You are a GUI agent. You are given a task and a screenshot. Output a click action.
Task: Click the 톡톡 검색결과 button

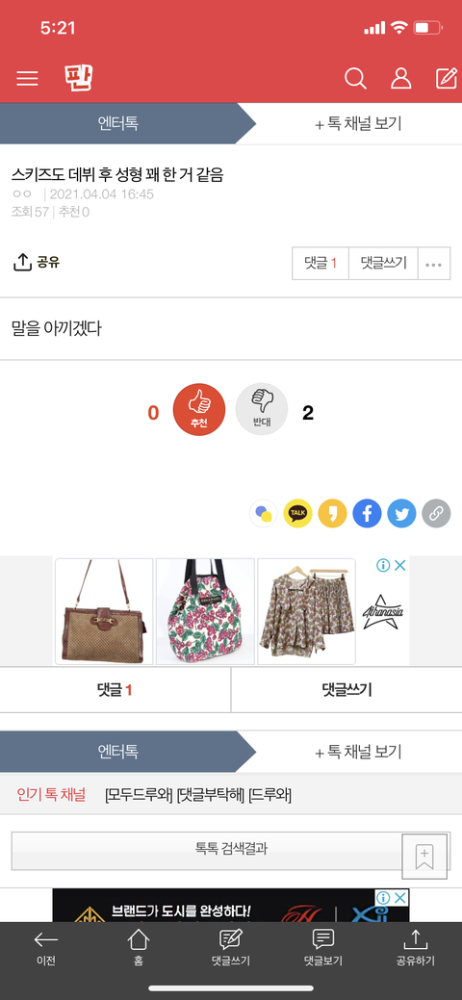coord(231,850)
